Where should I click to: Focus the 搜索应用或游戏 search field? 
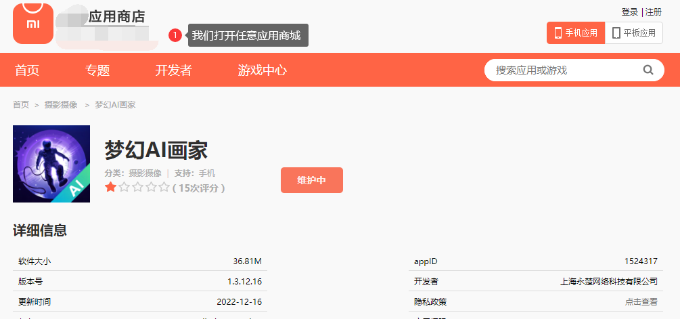[x=574, y=70]
